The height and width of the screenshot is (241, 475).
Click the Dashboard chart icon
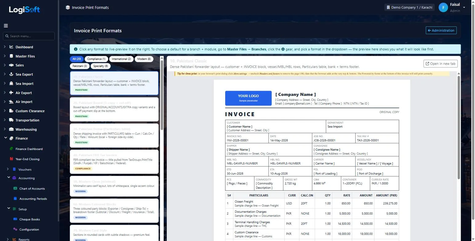11,47
